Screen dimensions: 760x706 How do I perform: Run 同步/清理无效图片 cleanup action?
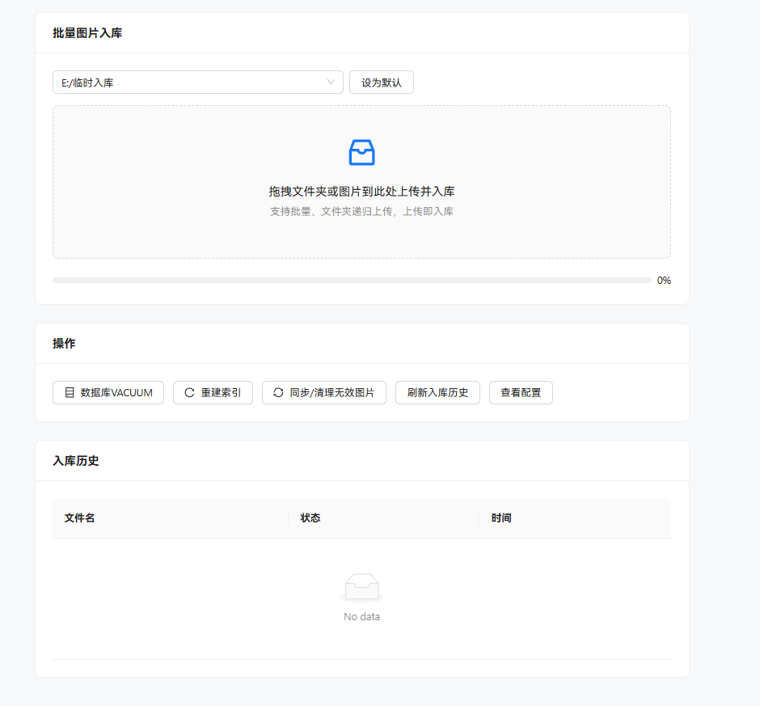(323, 392)
